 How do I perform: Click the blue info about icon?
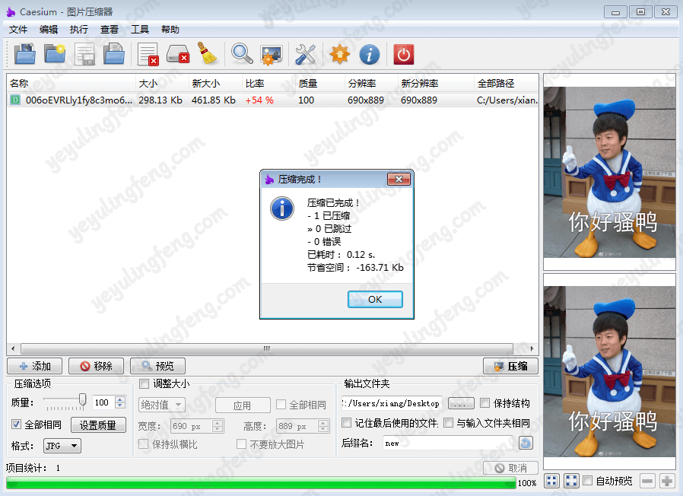370,55
